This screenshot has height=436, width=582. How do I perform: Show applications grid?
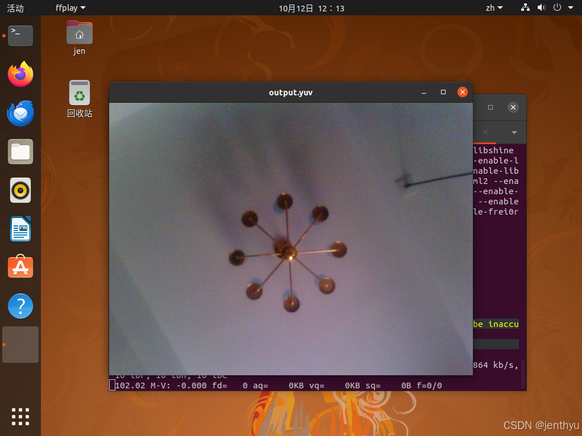[20, 417]
